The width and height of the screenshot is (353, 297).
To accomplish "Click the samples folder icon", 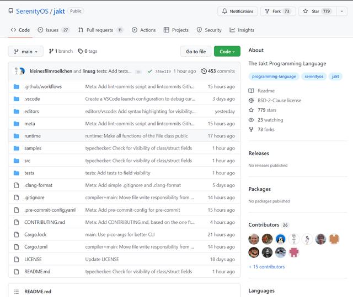I will point(17,148).
